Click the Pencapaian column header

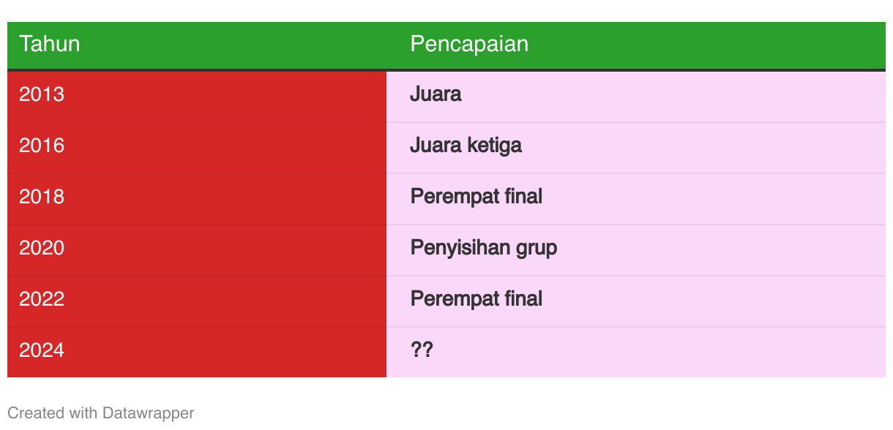click(x=636, y=45)
